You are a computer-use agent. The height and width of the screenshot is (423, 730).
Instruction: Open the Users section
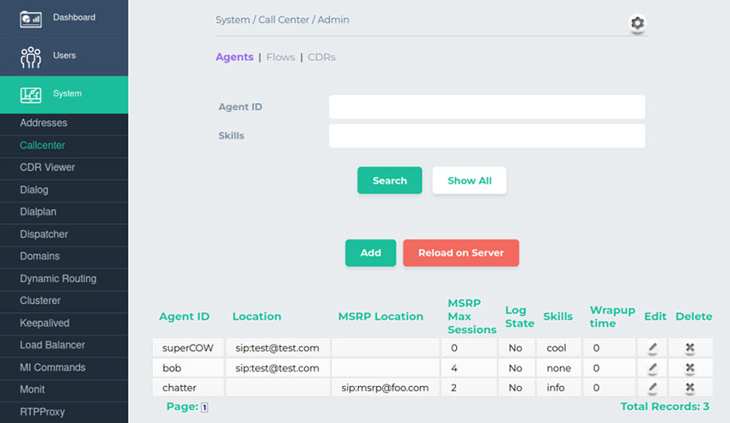point(64,56)
